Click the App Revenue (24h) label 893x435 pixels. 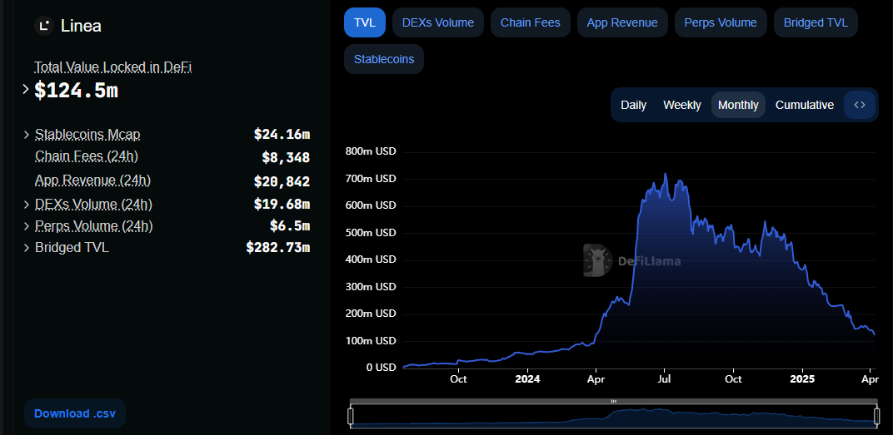click(x=92, y=180)
